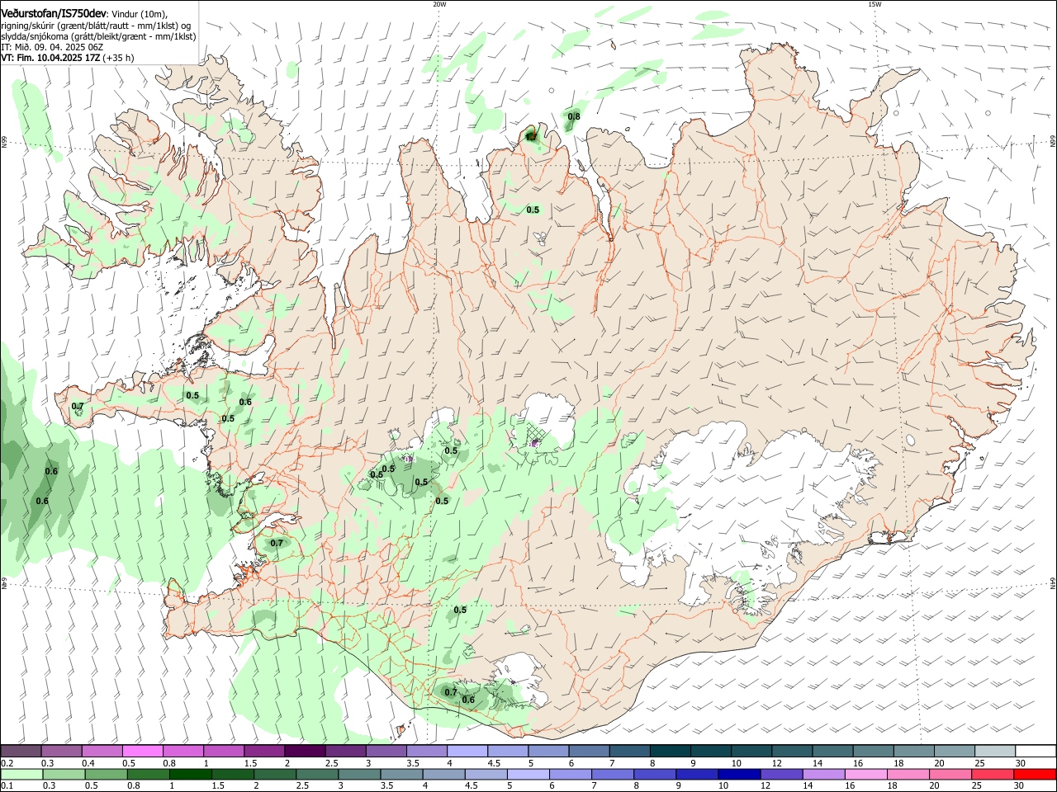Pick the upper colorbar swatch from 1.5 to 2
The height and width of the screenshot is (792, 1057).
tap(263, 752)
